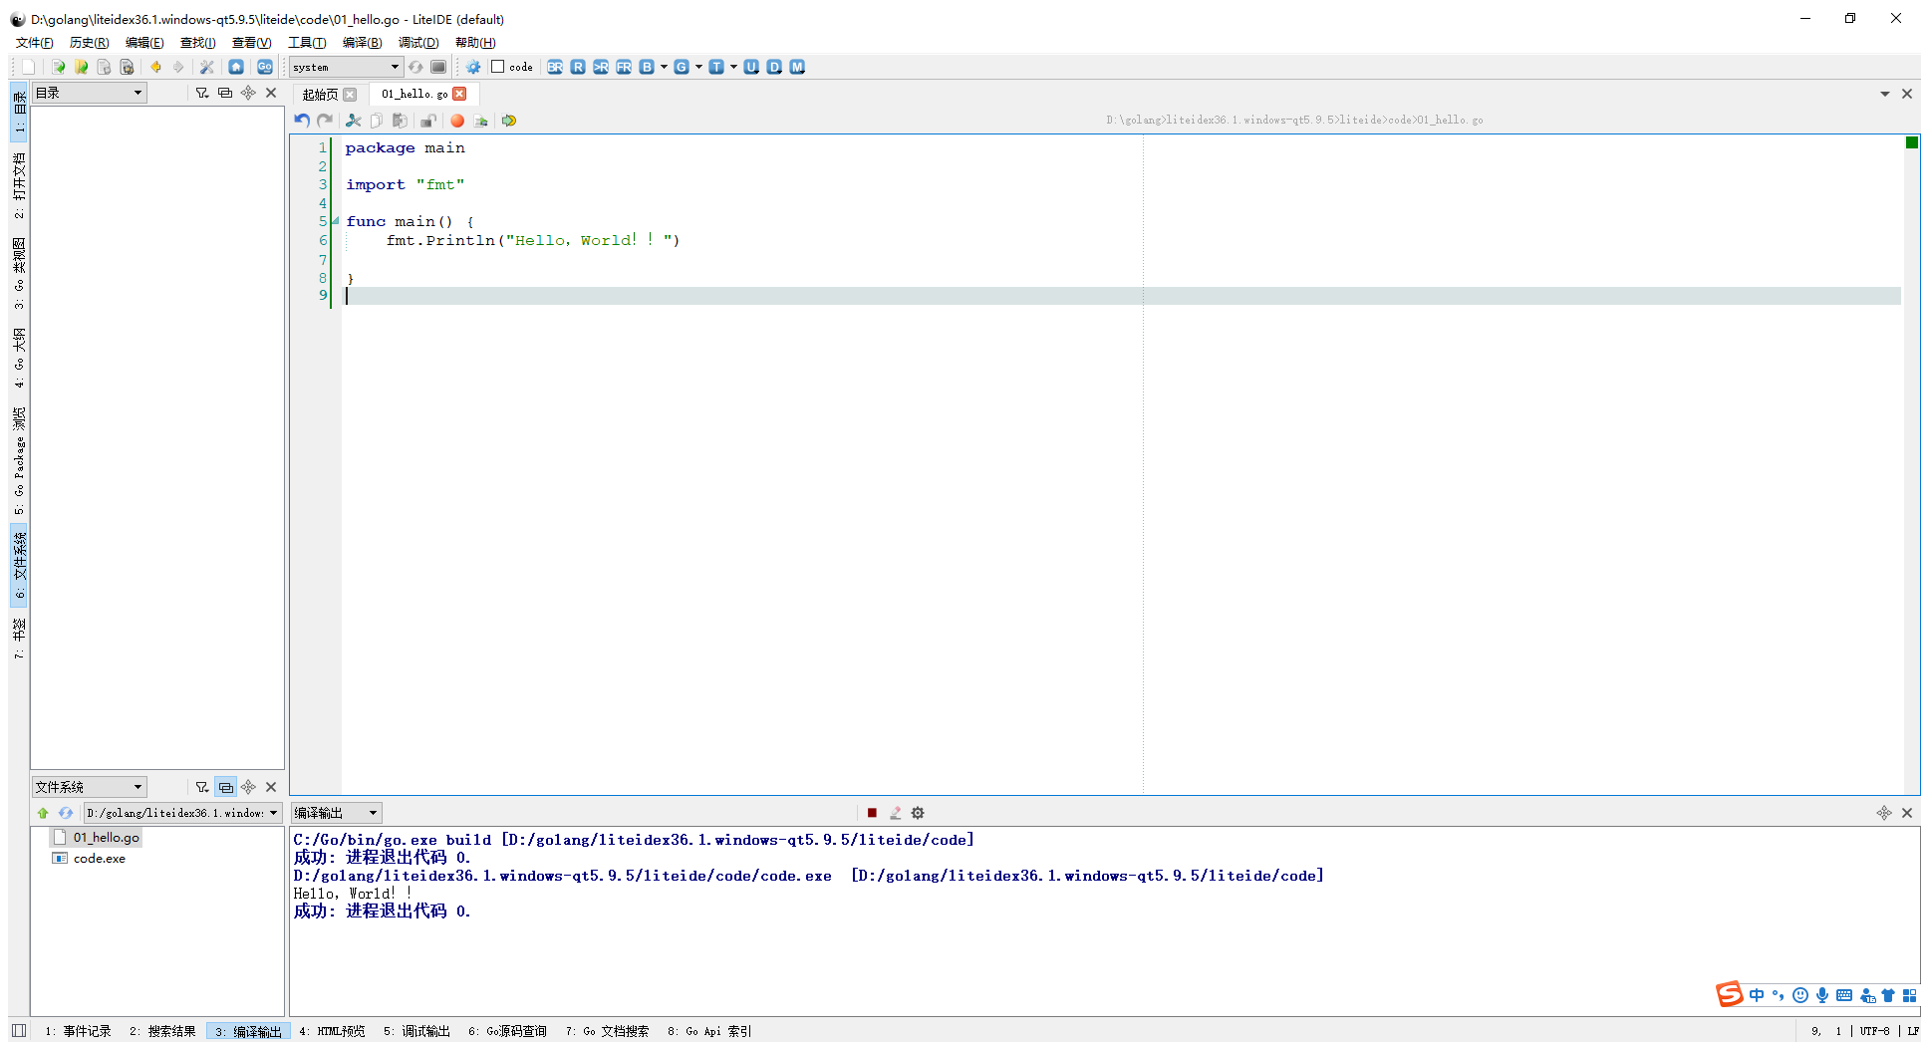Click the M icon in the build toolbar

[x=797, y=67]
